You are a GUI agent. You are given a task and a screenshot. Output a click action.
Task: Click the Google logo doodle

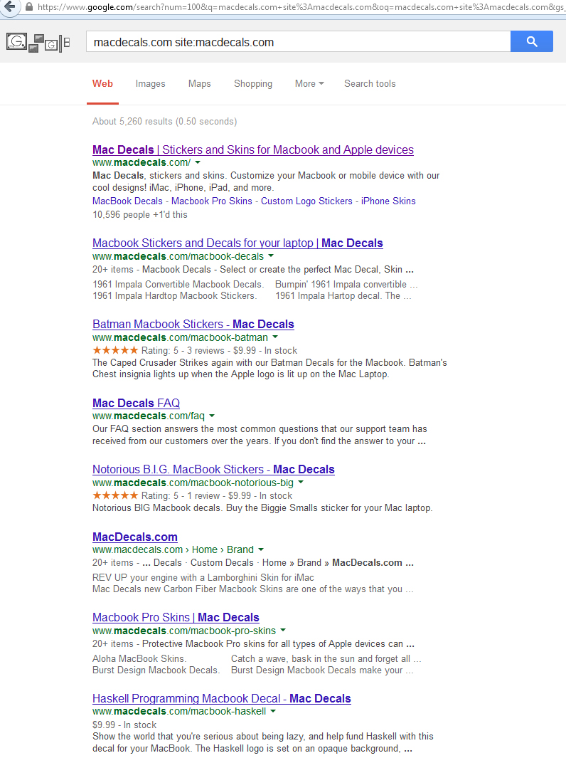pos(38,43)
